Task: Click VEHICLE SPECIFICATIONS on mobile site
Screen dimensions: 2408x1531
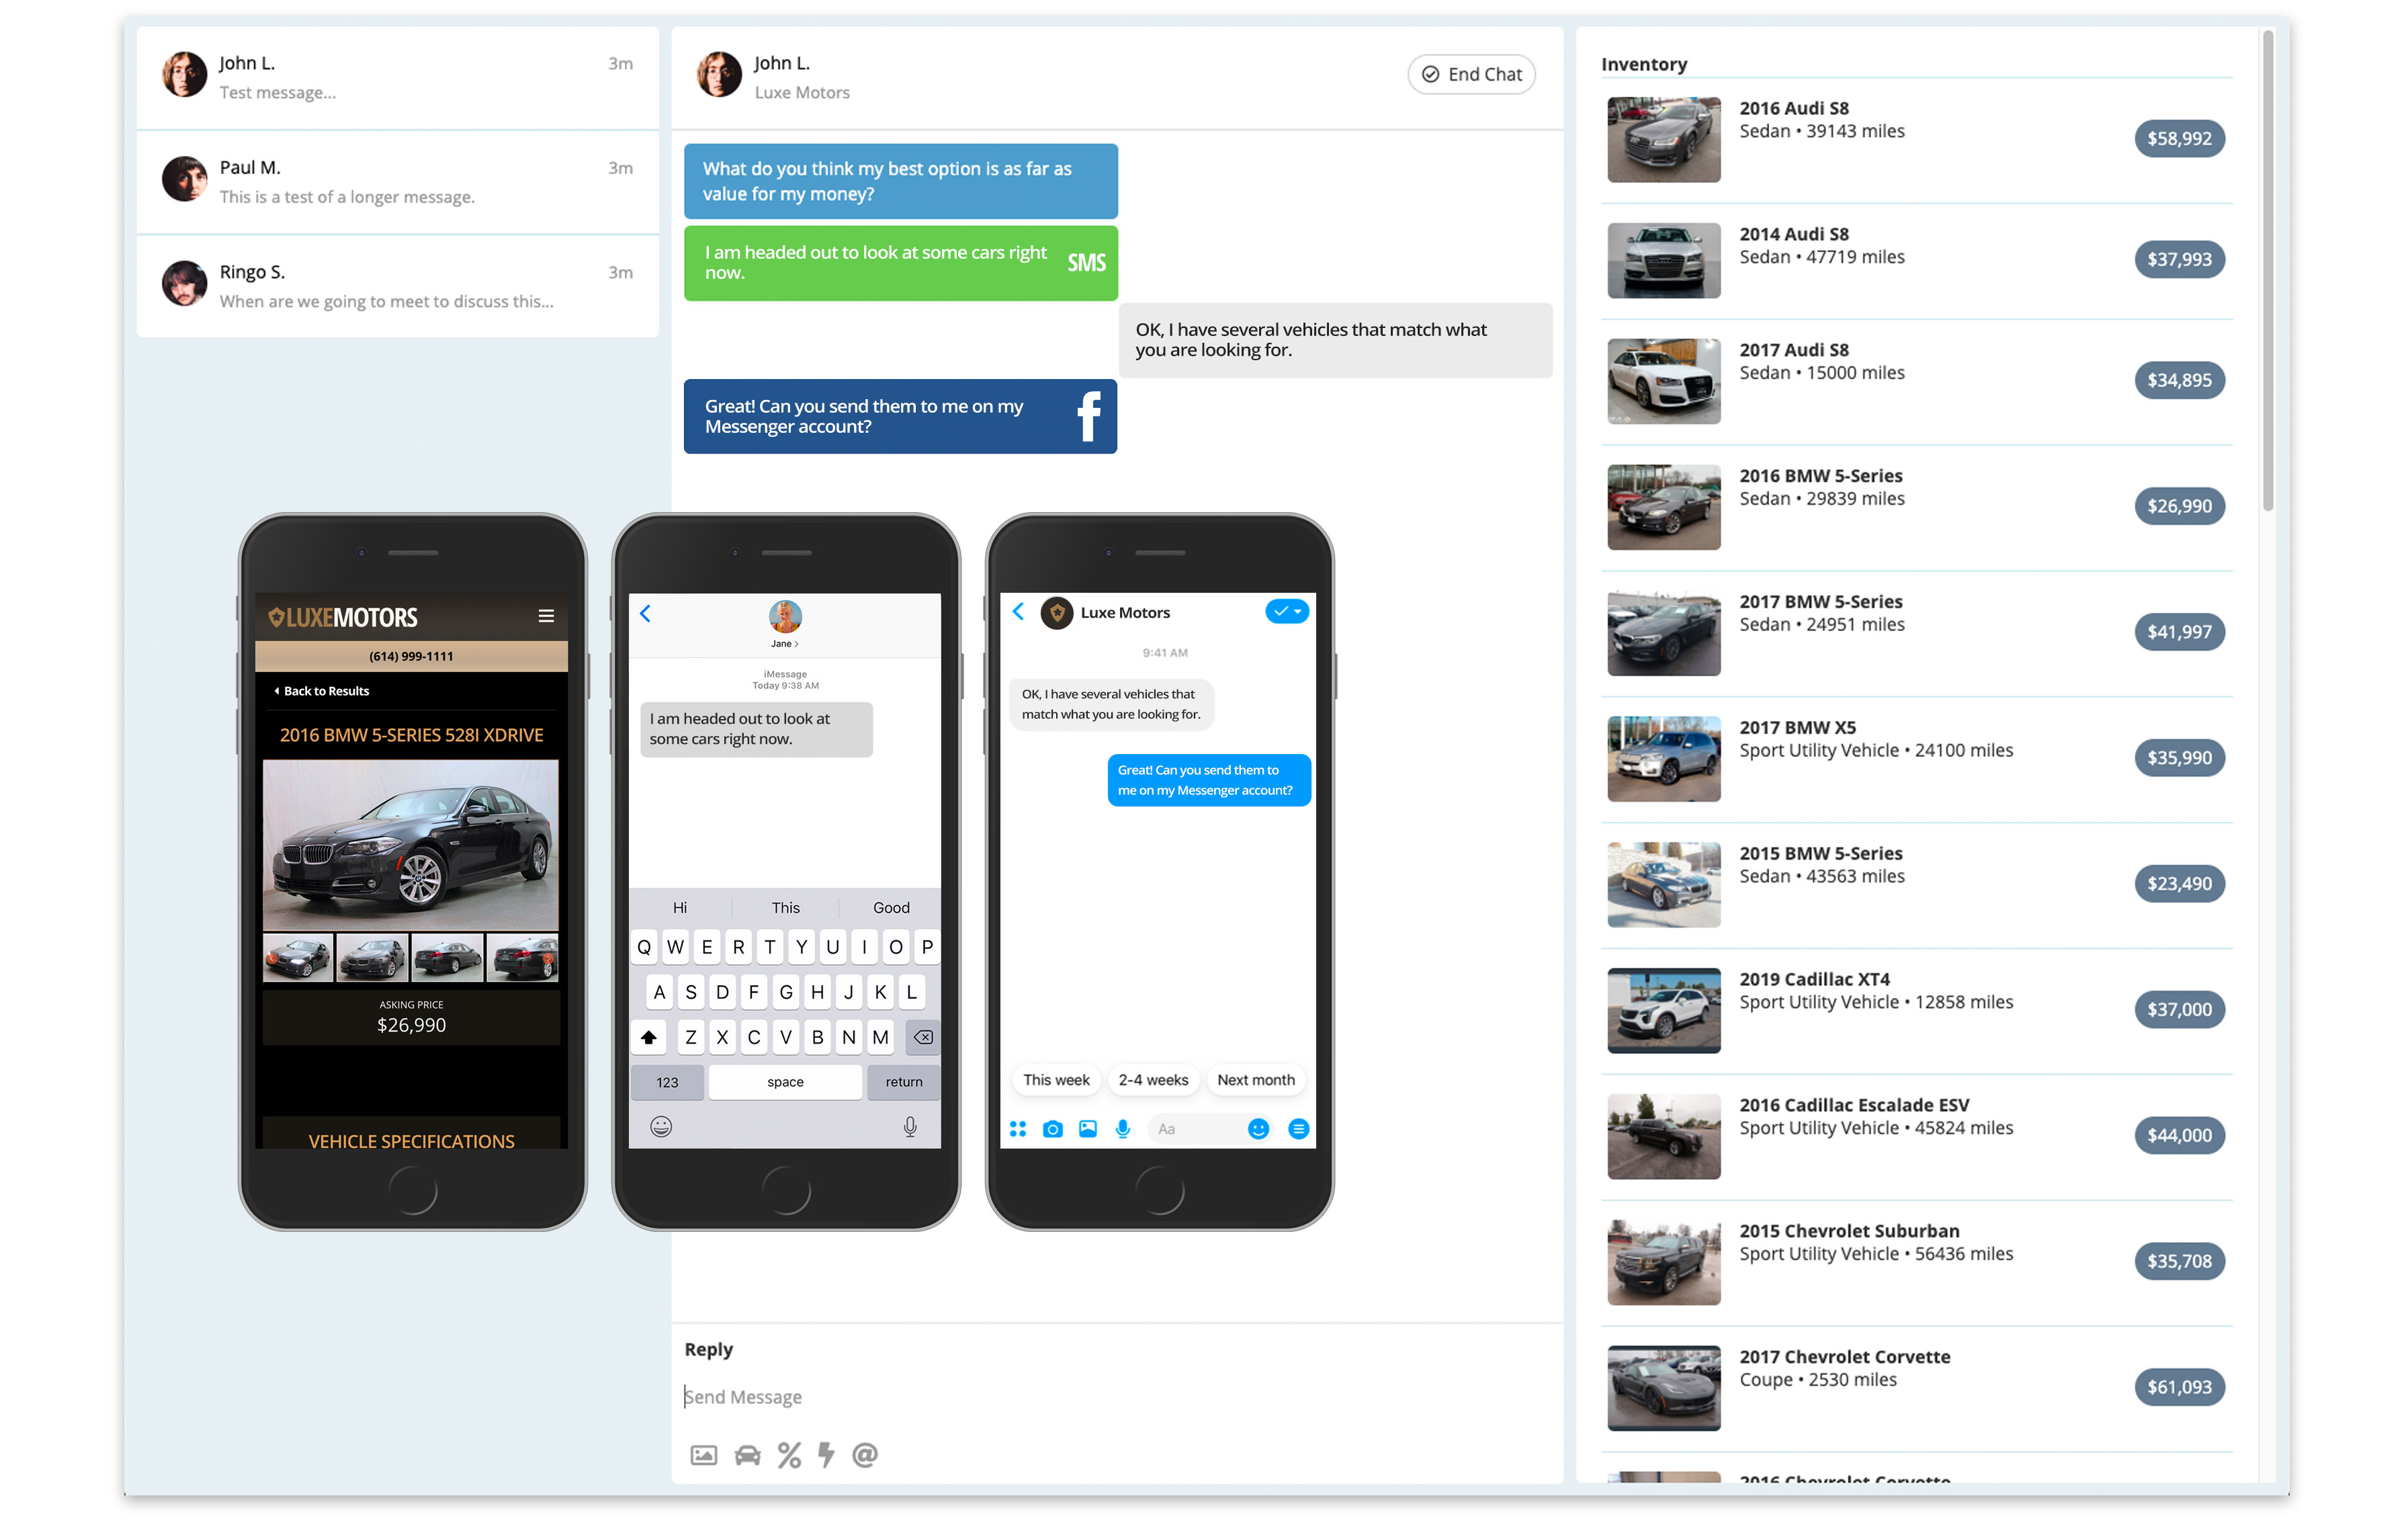Action: pos(411,1141)
